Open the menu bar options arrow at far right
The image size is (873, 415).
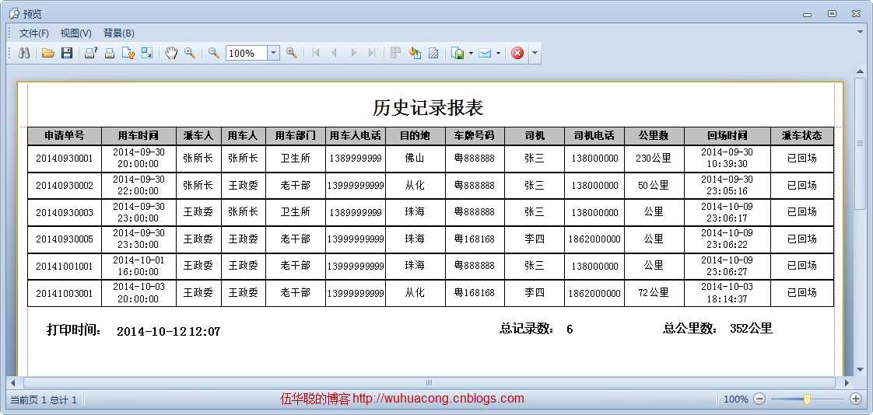pos(860,33)
